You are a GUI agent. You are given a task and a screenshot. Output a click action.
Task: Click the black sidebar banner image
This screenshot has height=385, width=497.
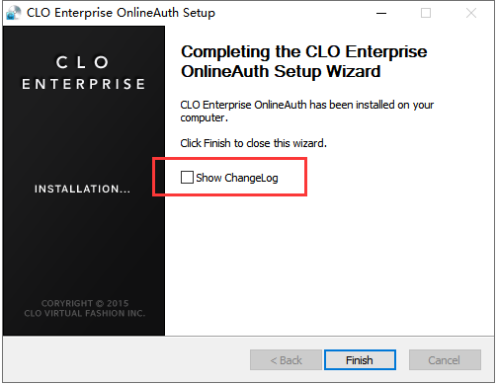tap(84, 181)
